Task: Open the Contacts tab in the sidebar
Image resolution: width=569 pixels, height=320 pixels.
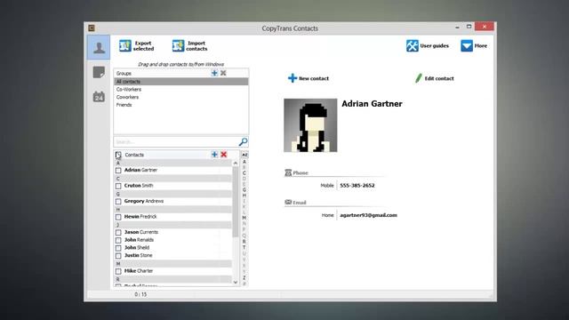Action: click(99, 47)
